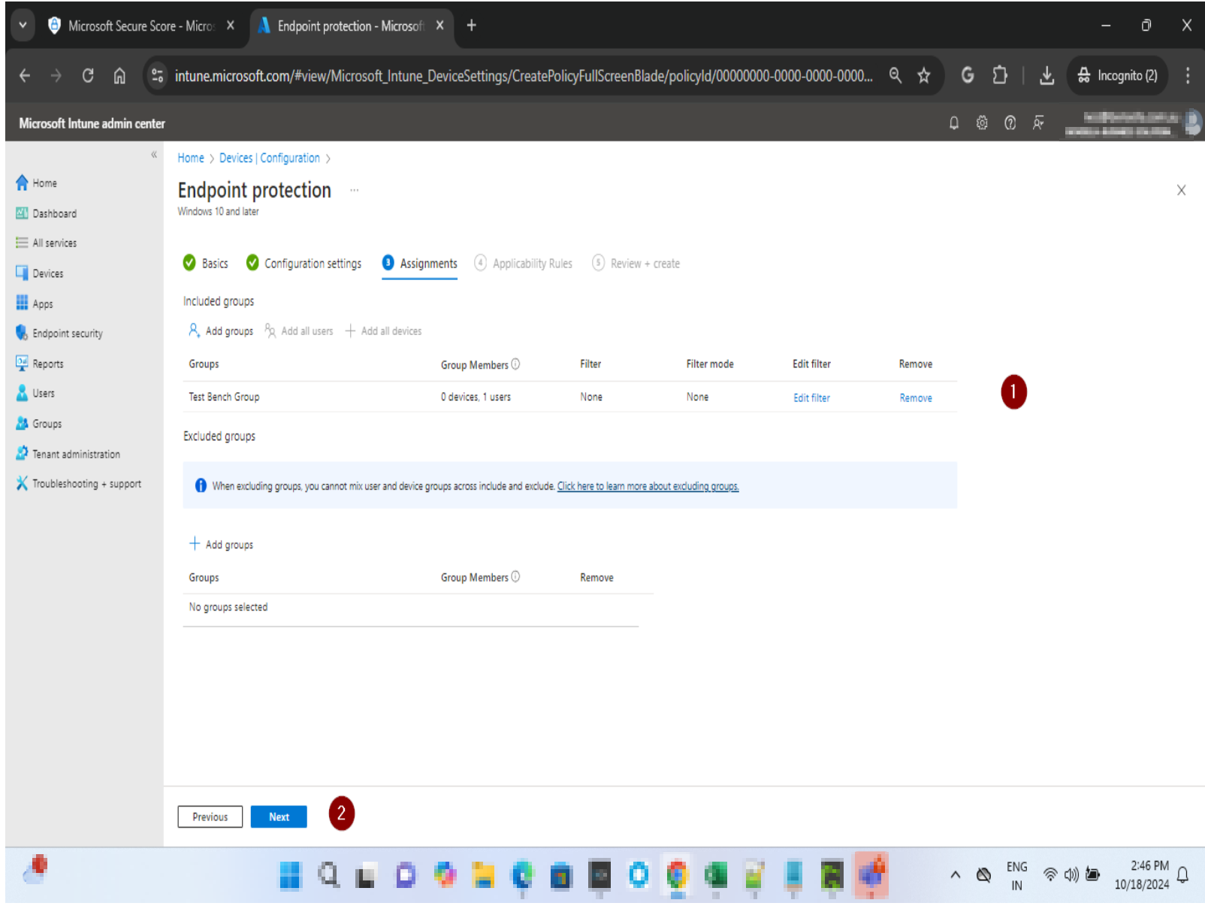Open Troubleshooting + support in the sidebar
This screenshot has width=1205, height=909.
(78, 484)
